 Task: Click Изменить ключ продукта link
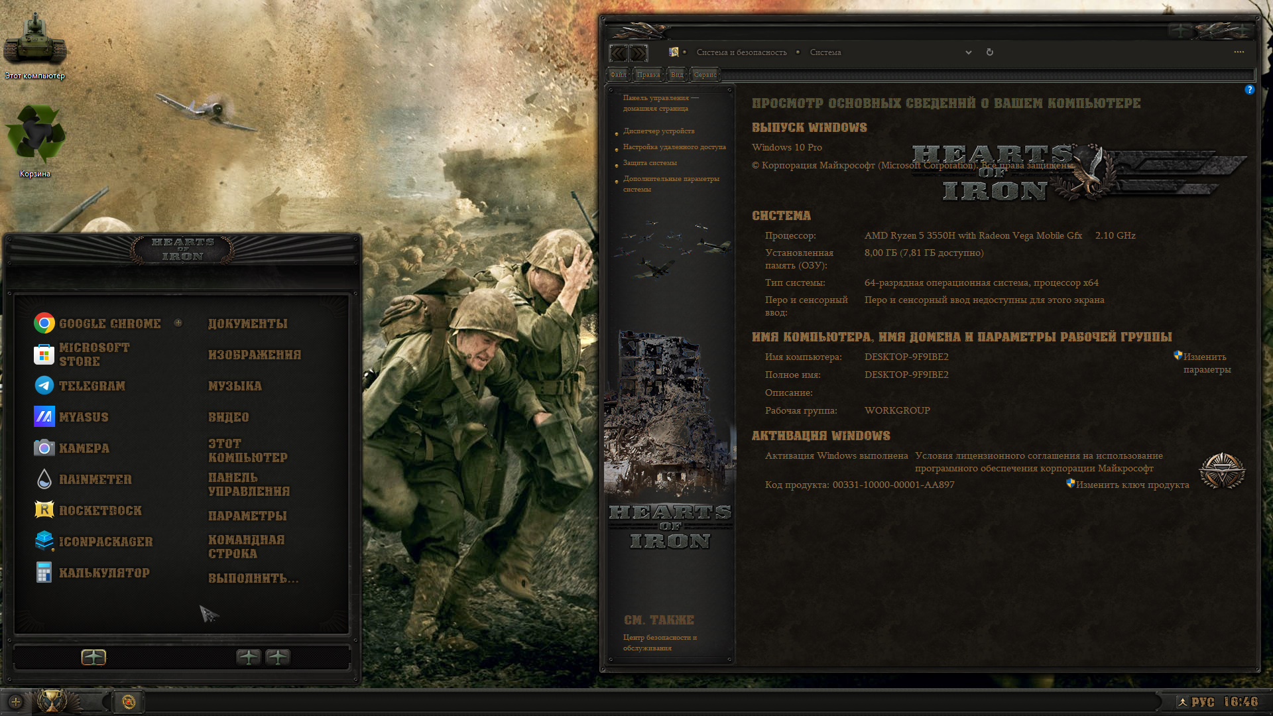(x=1132, y=485)
